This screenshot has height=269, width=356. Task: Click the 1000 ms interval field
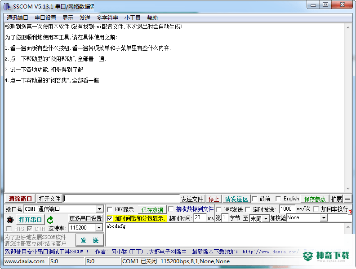click(287, 209)
